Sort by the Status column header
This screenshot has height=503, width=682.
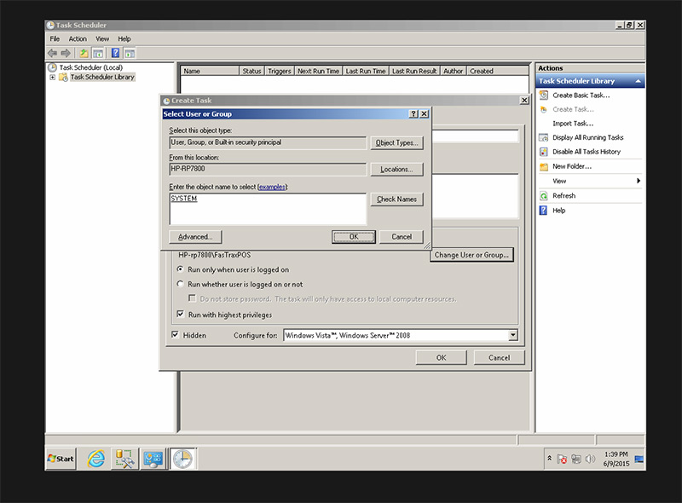(x=251, y=71)
